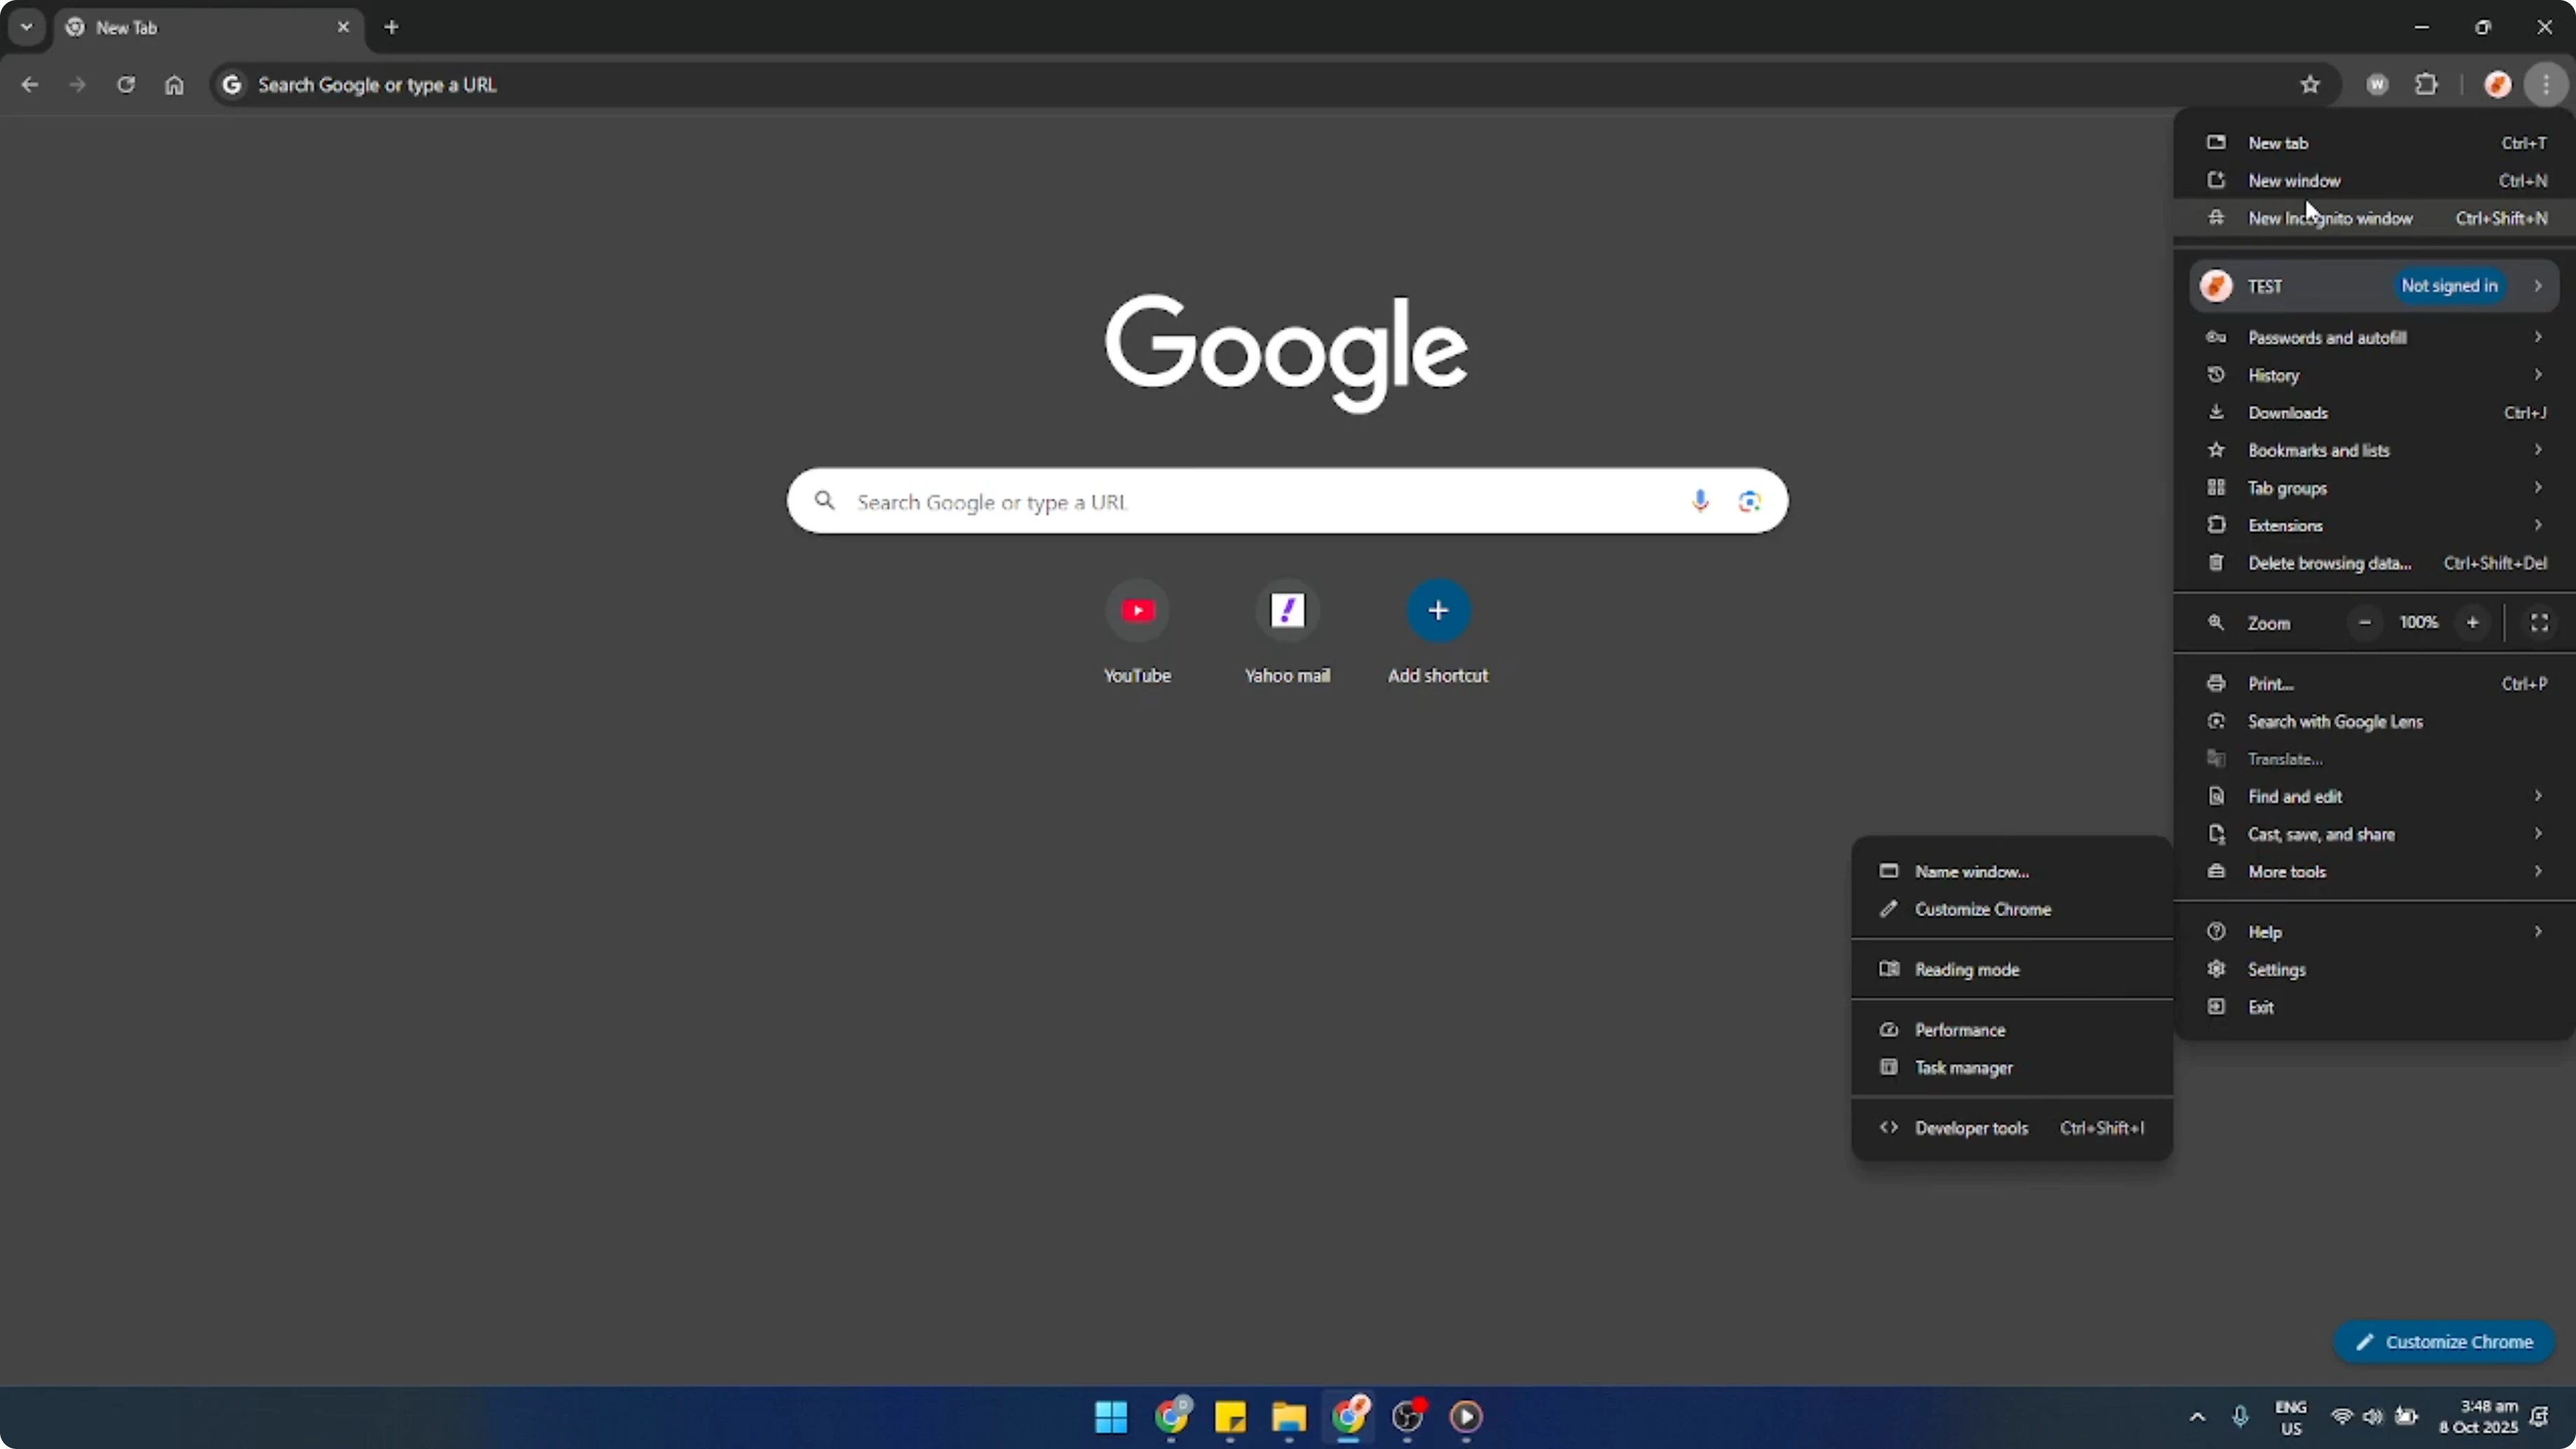Open More tools menu item
The width and height of the screenshot is (2576, 1449).
(x=2374, y=872)
